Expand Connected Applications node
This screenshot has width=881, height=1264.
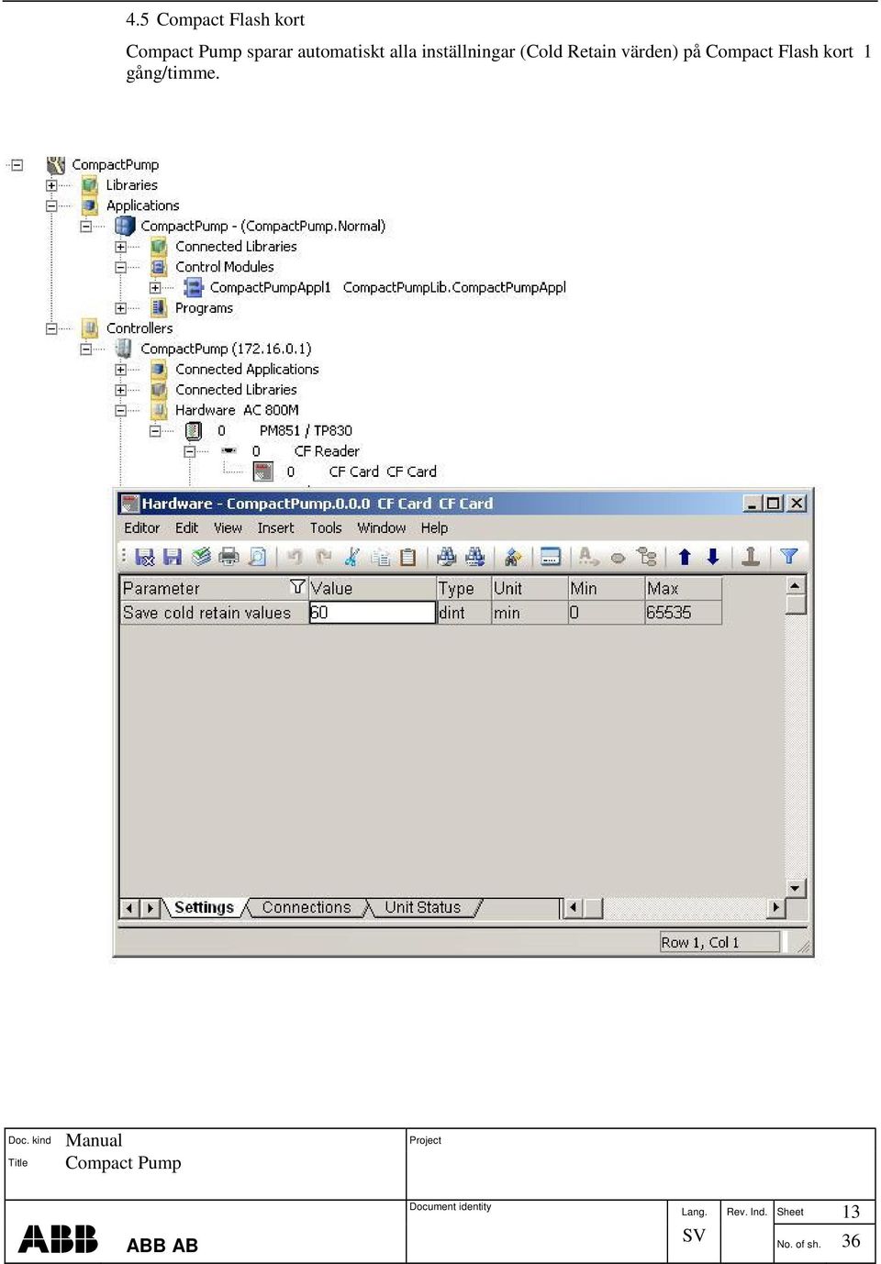coord(120,370)
